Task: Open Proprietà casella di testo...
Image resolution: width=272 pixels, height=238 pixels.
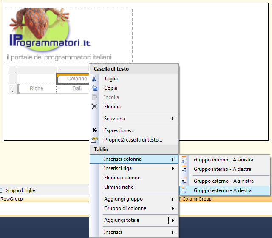Action: tap(134, 140)
